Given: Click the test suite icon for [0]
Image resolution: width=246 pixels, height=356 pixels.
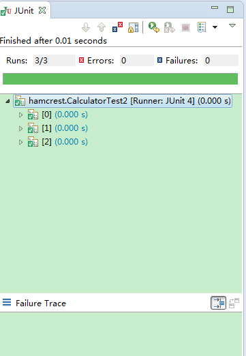Looking at the screenshot, I should 33,115.
